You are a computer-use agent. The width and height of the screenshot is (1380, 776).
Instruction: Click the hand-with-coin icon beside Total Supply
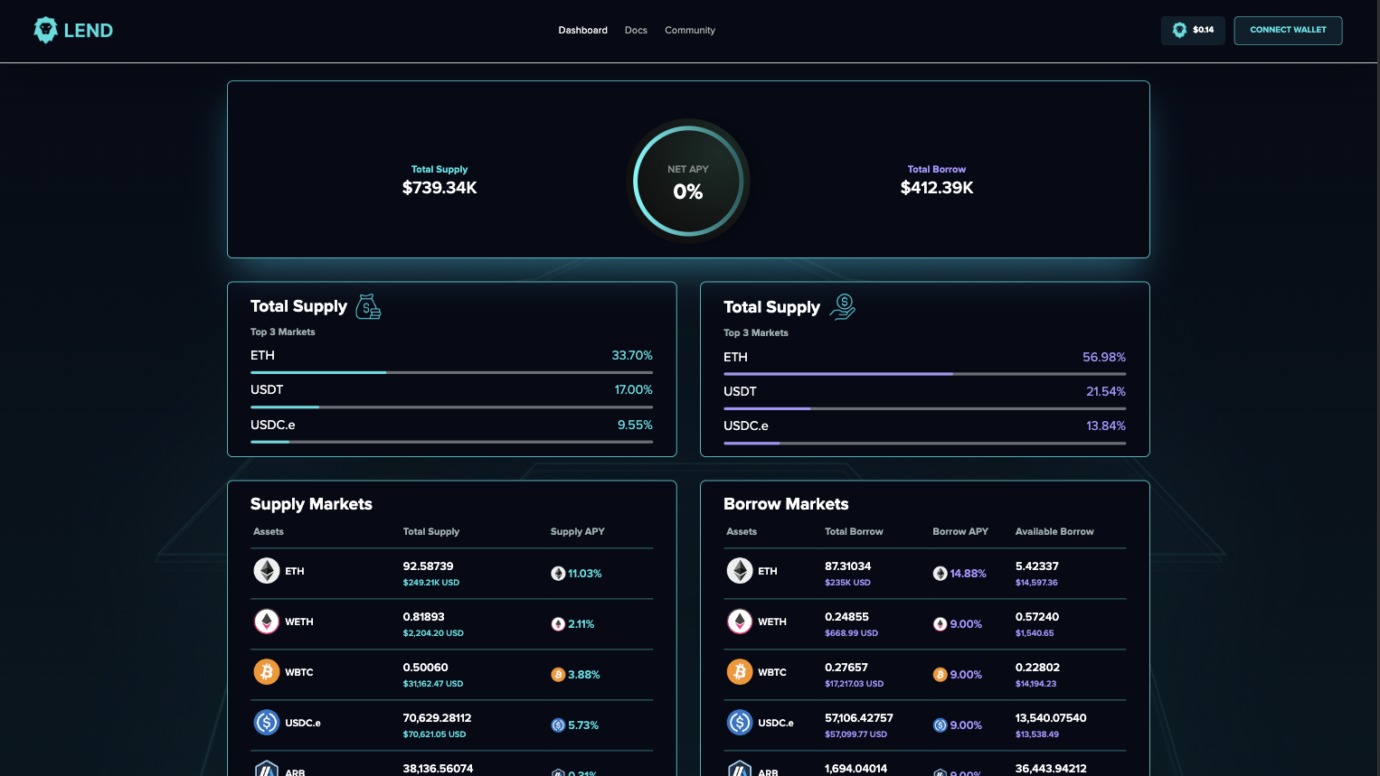tap(843, 307)
